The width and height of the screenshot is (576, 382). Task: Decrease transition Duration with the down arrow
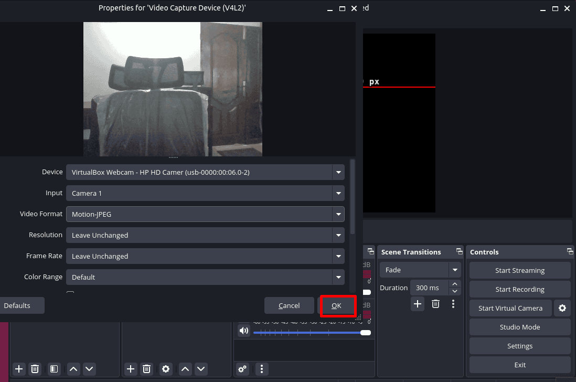455,291
